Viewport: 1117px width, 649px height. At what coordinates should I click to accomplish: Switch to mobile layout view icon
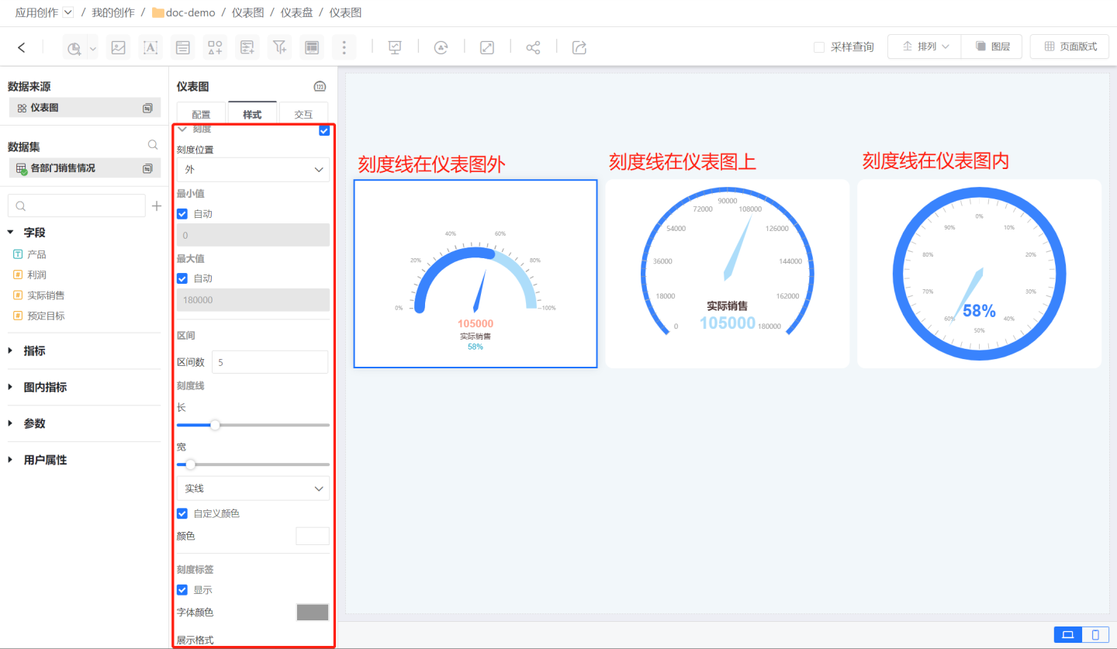click(1095, 634)
